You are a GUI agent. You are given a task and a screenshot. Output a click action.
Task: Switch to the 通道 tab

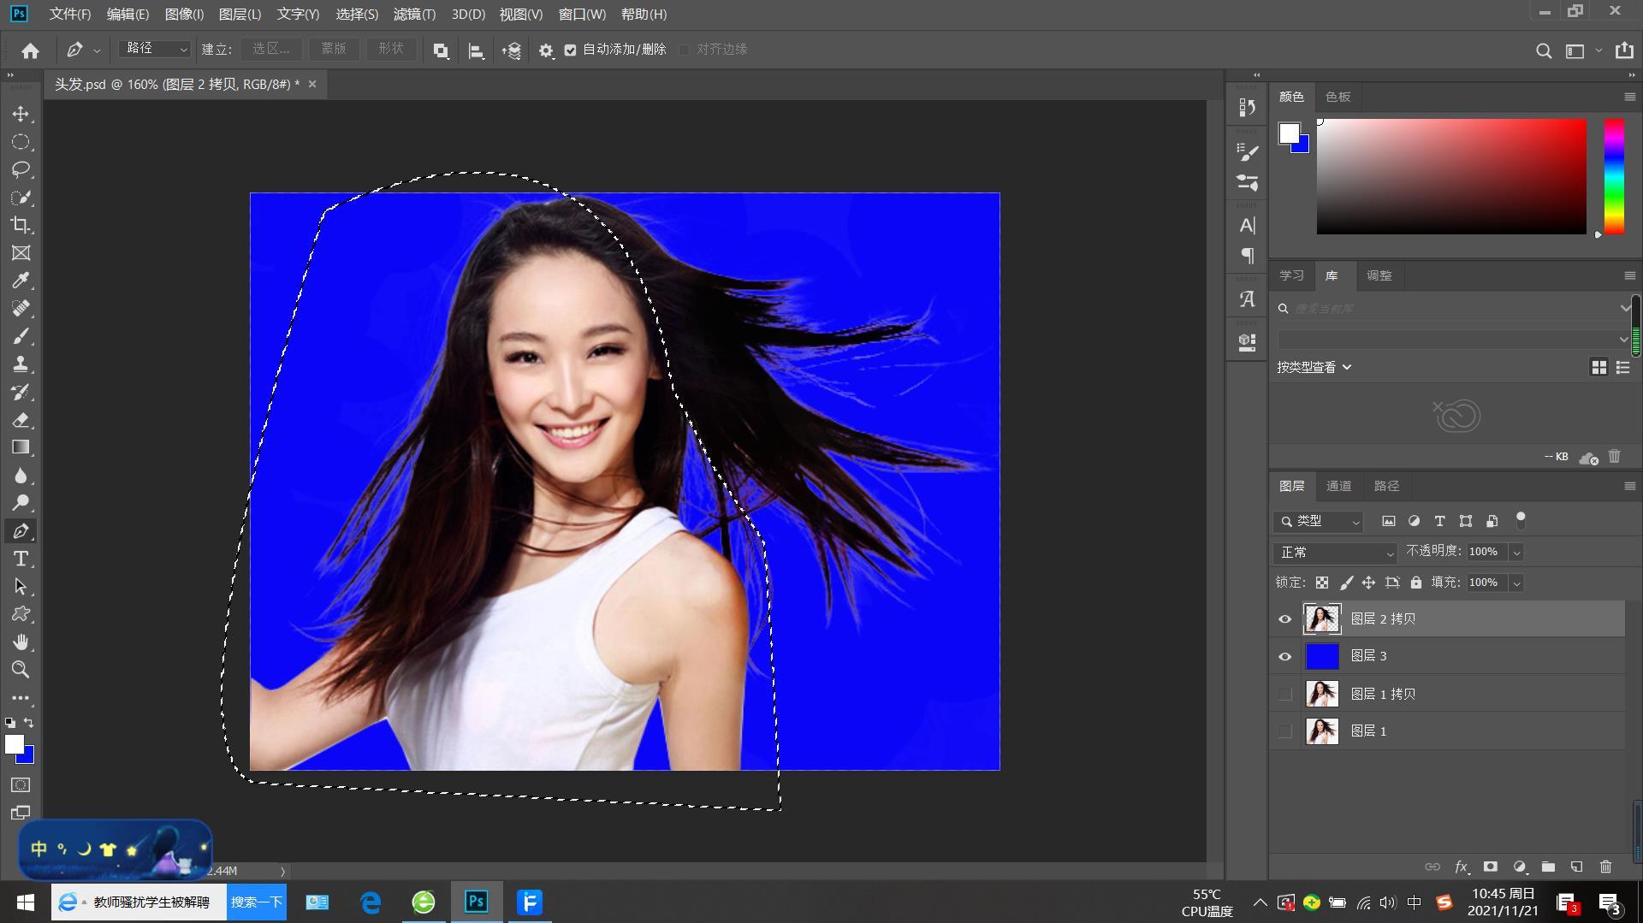1338,486
